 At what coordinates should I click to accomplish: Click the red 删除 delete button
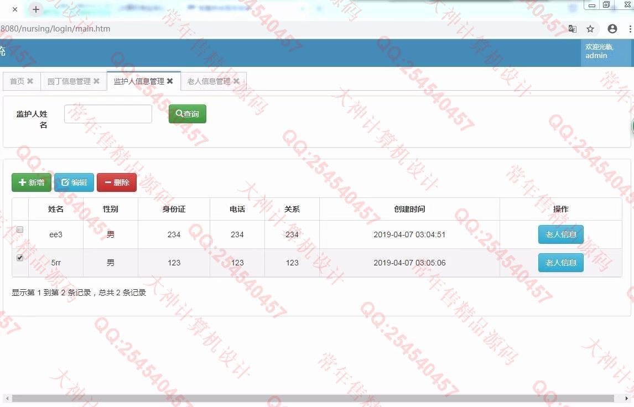(x=117, y=182)
